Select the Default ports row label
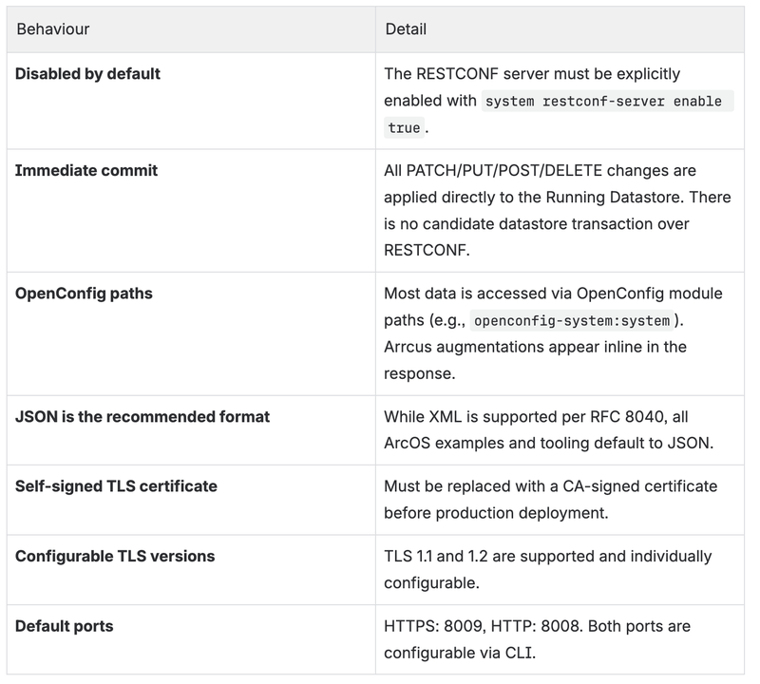The height and width of the screenshot is (684, 760). [65, 626]
